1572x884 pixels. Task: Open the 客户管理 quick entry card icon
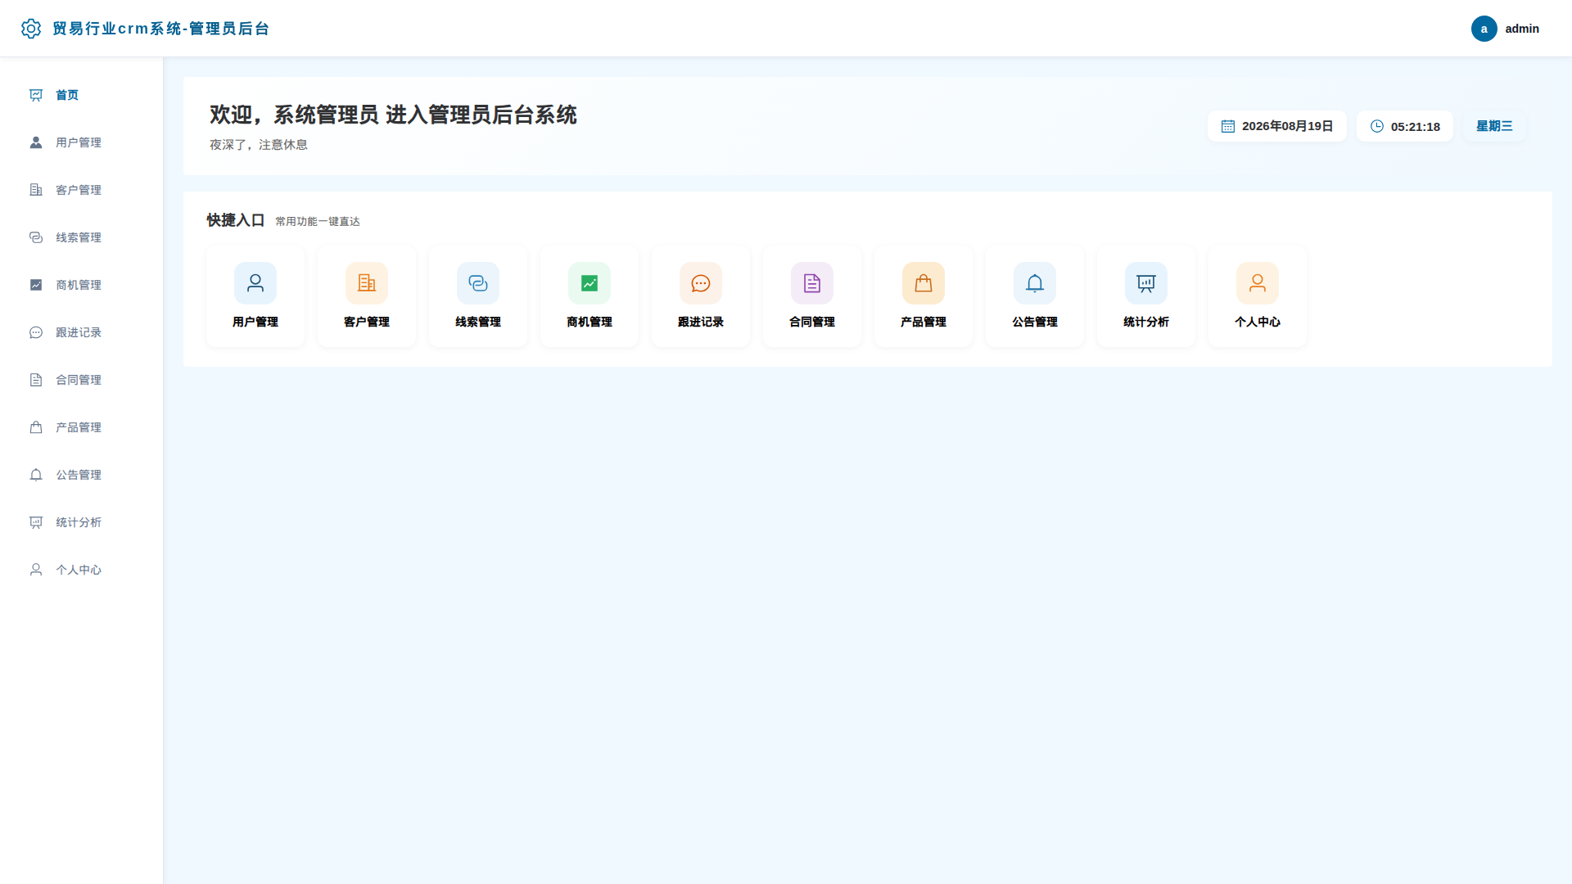click(x=367, y=283)
